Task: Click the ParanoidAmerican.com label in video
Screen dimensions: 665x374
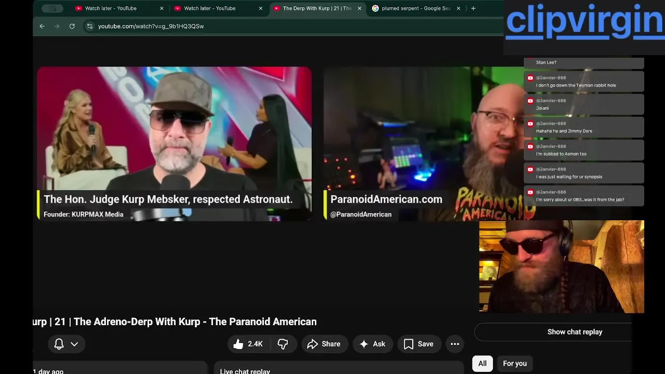Action: point(386,199)
